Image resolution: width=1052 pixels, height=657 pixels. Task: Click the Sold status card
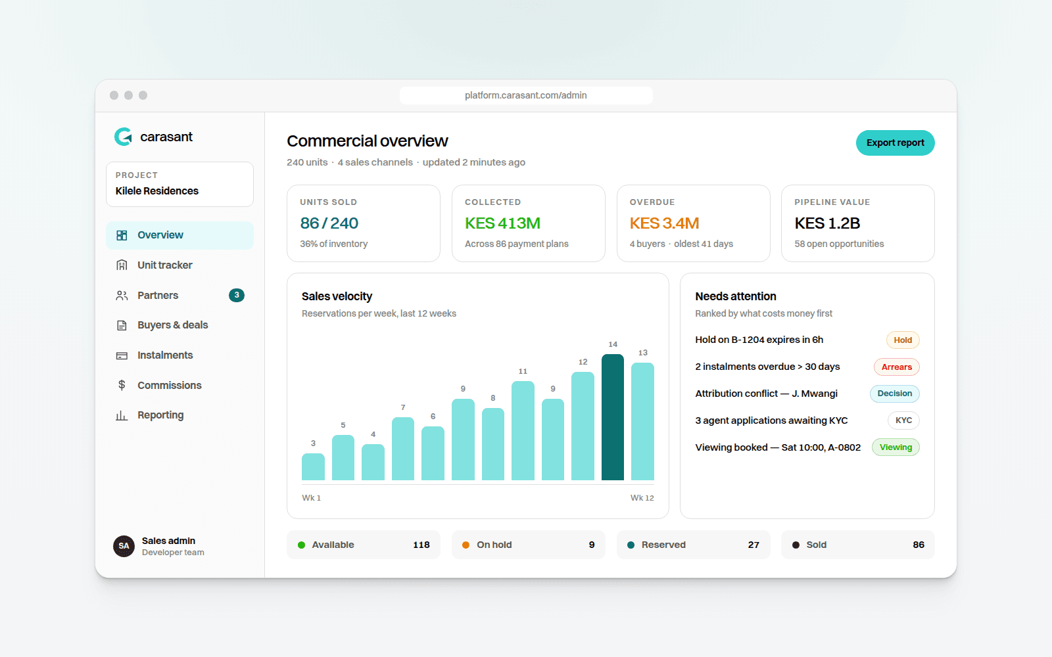(858, 545)
